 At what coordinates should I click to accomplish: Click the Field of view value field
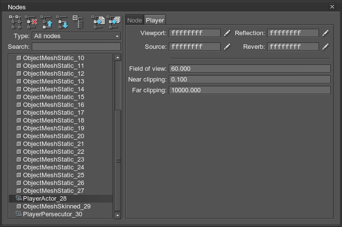[x=250, y=69]
